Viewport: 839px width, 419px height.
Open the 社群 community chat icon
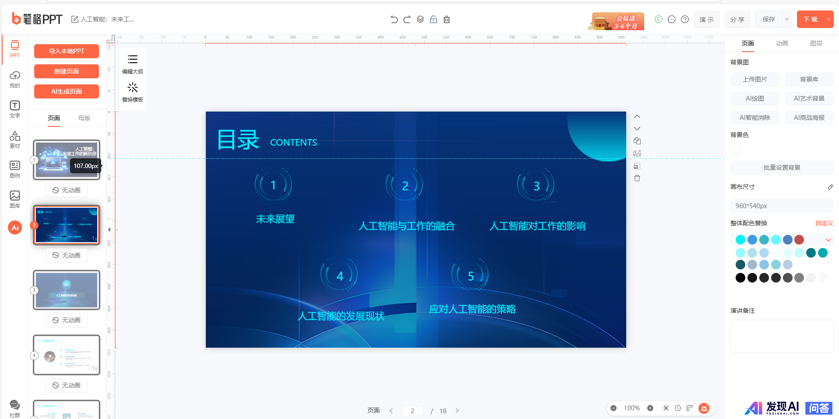15,409
